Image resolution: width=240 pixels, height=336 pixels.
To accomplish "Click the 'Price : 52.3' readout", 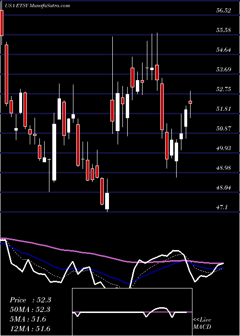I will click(30, 300).
